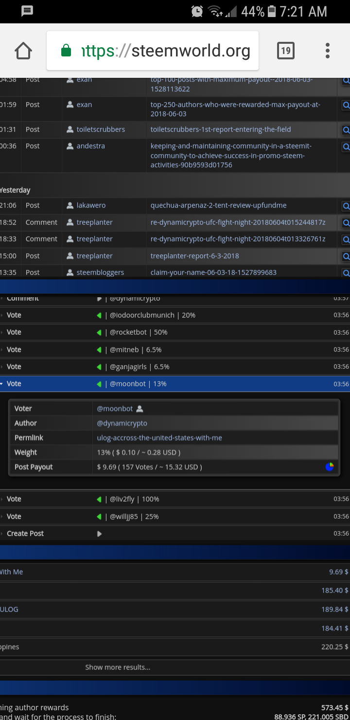Open re-dynamicrypto comment ending 015244817z
Screen dimensions: 350x720
click(x=238, y=222)
